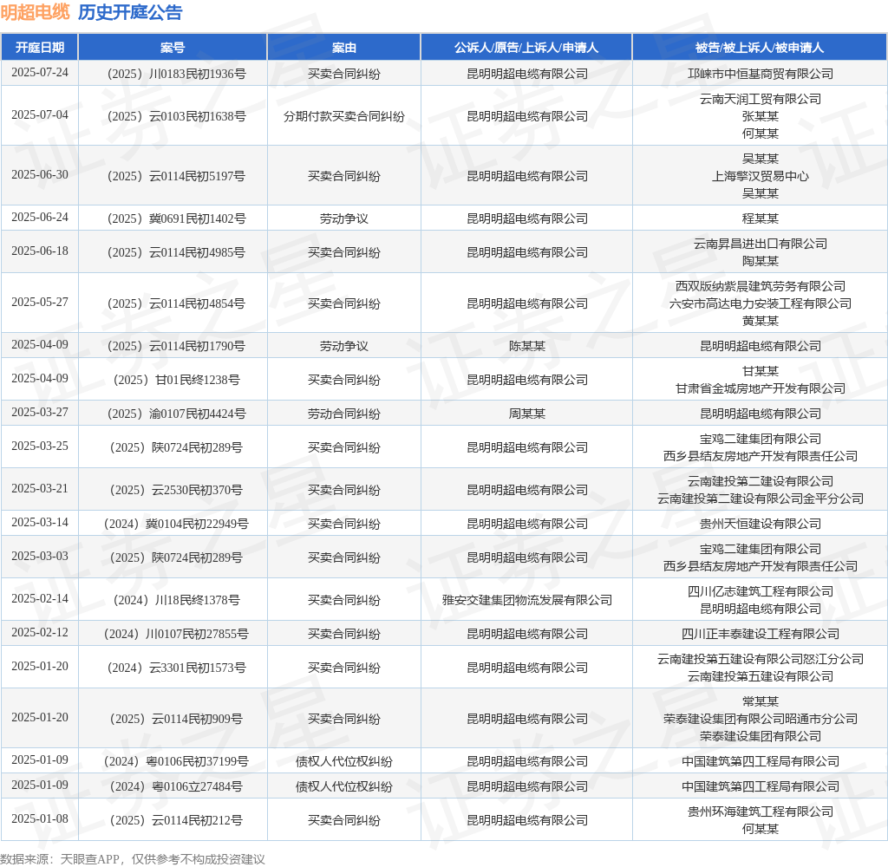Select case number '(2025)云0114民初5197号'
This screenshot has height=867, width=888.
coord(176,176)
